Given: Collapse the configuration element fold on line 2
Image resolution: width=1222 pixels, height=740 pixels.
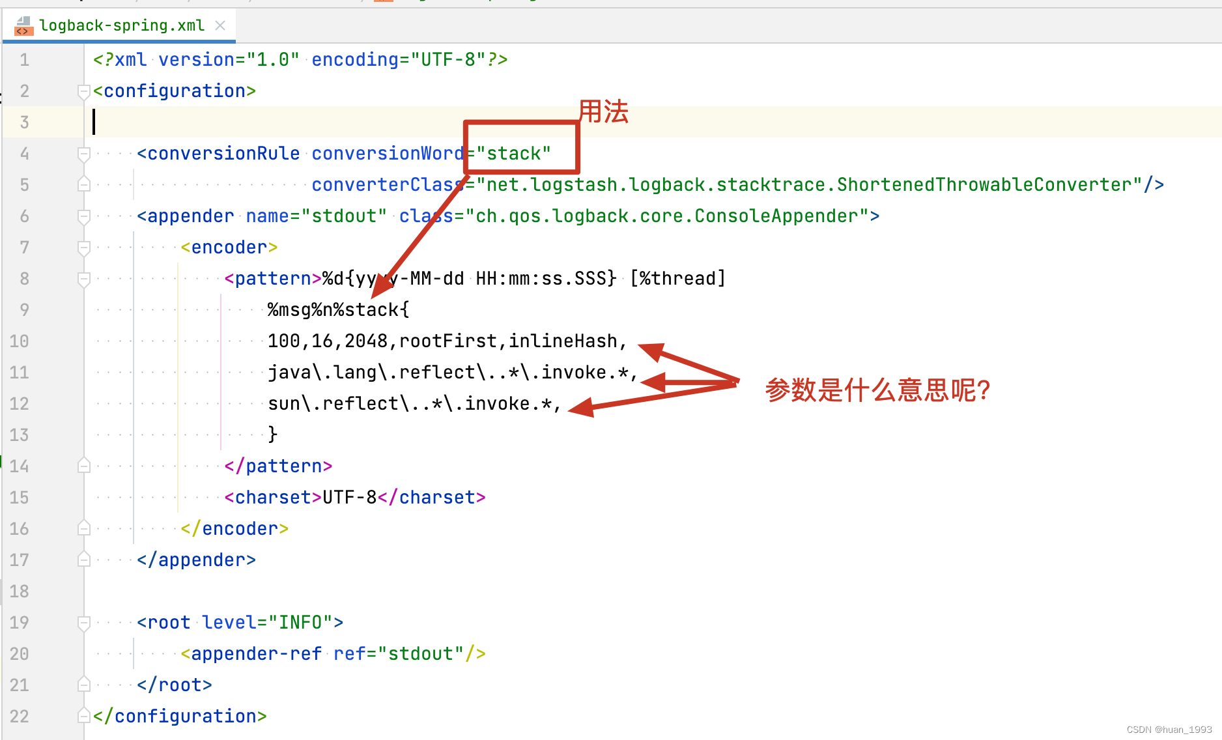Looking at the screenshot, I should pyautogui.click(x=83, y=91).
